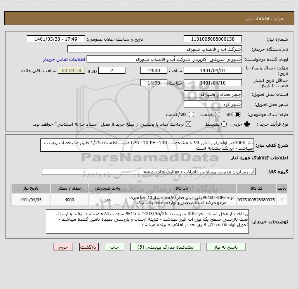Image resolution: width=299 pixels, height=289 pixels.
Task: Click the ساعت باقی مانده label
Action: 38,71
